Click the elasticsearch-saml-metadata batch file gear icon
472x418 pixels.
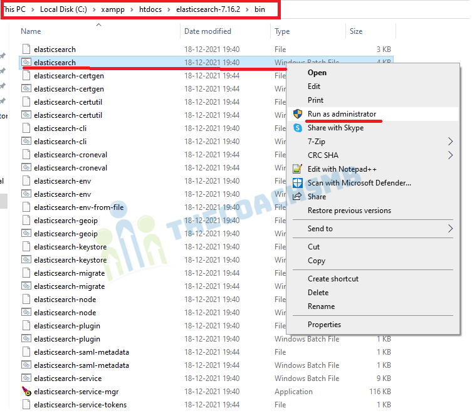(26, 365)
